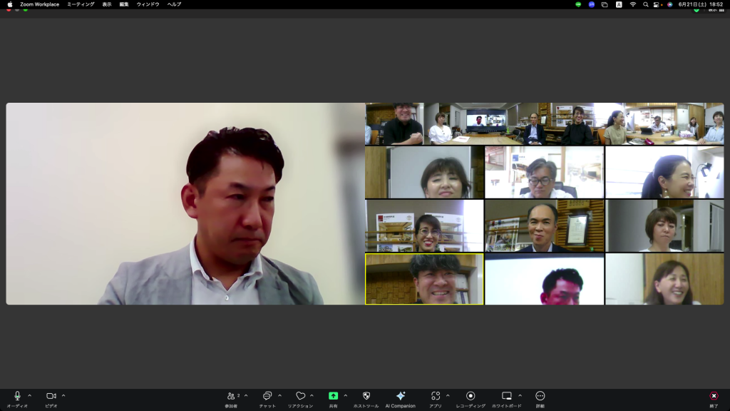
Task: Toggle recording with the レコーディング button
Action: [x=471, y=396]
